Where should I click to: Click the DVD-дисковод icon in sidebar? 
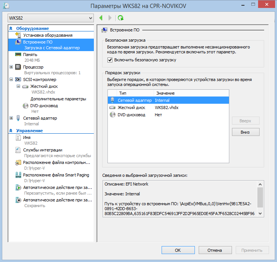(25, 106)
